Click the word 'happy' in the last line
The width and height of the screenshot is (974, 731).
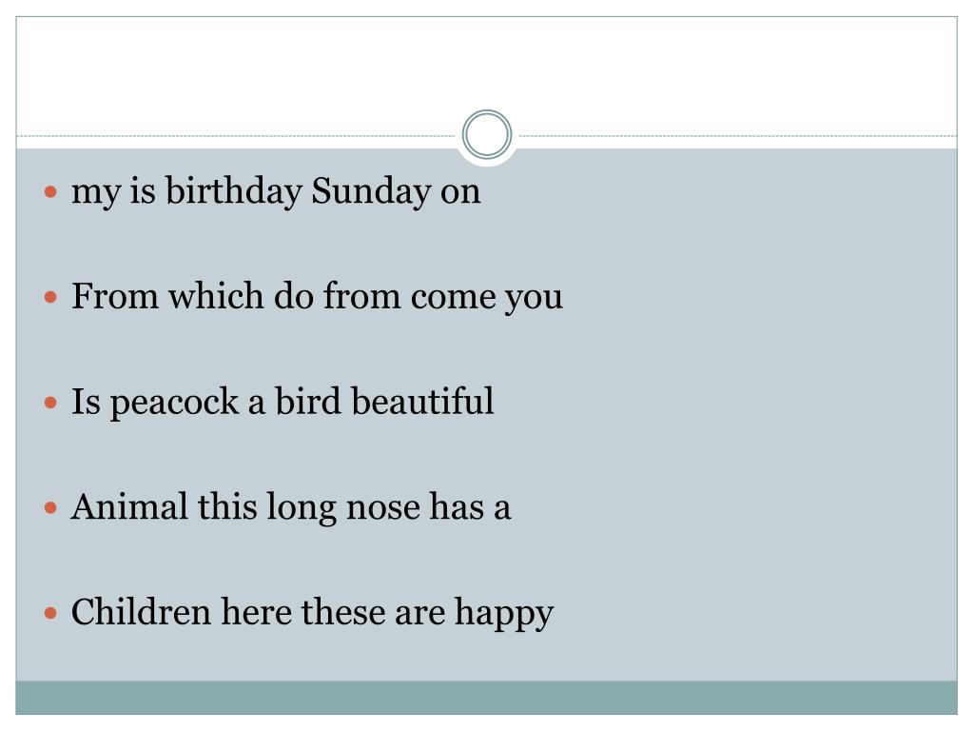click(504, 614)
